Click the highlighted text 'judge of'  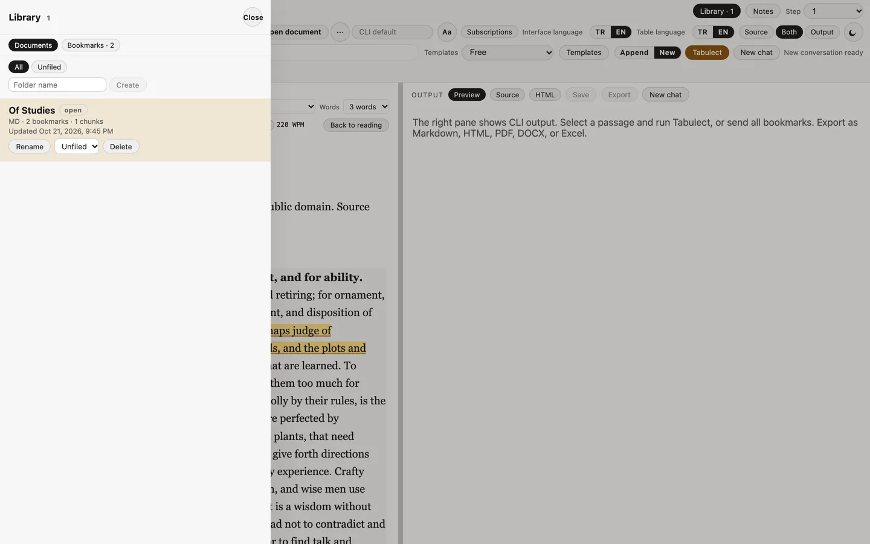(x=312, y=331)
